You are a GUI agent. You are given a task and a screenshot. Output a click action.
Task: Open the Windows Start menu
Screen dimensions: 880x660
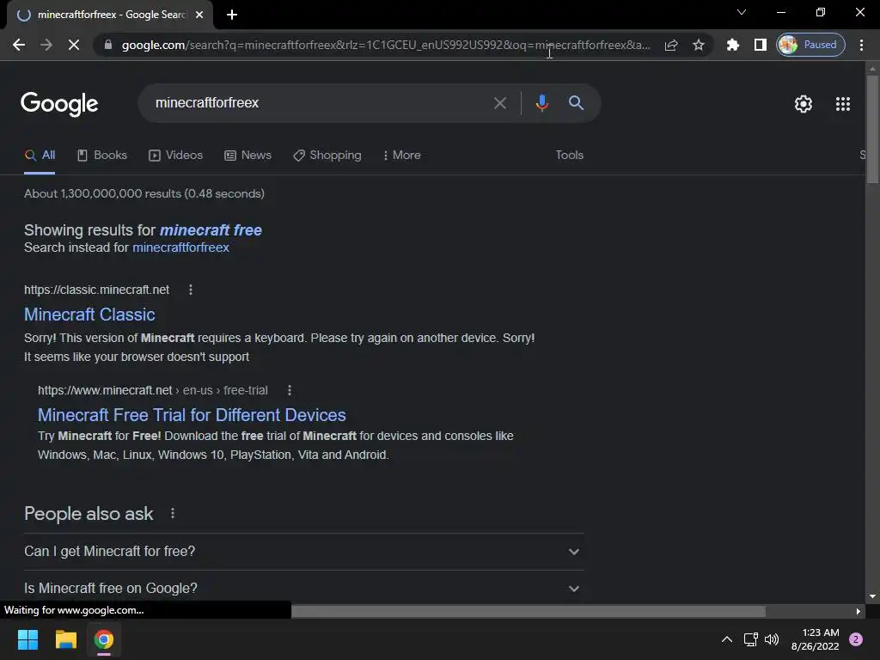coord(27,639)
